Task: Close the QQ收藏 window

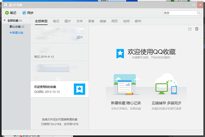Action: point(200,5)
